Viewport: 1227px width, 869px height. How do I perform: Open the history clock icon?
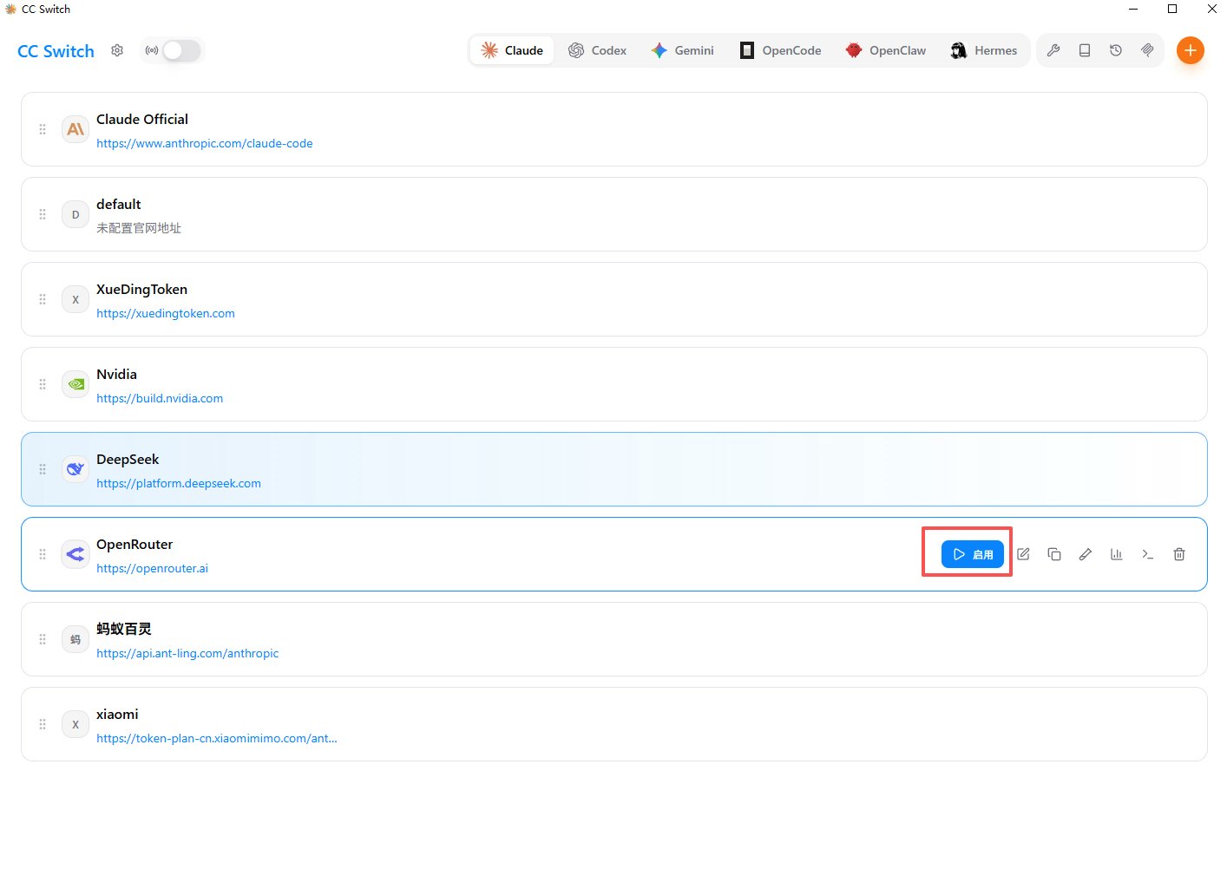coord(1116,50)
